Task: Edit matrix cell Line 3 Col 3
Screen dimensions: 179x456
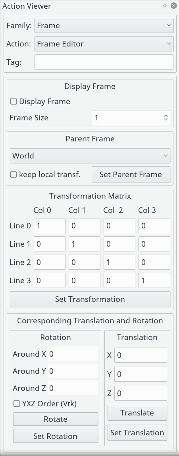Action: click(154, 280)
